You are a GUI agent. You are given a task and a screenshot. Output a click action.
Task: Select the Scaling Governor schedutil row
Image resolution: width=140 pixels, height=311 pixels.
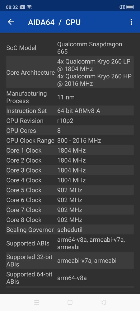click(x=70, y=230)
